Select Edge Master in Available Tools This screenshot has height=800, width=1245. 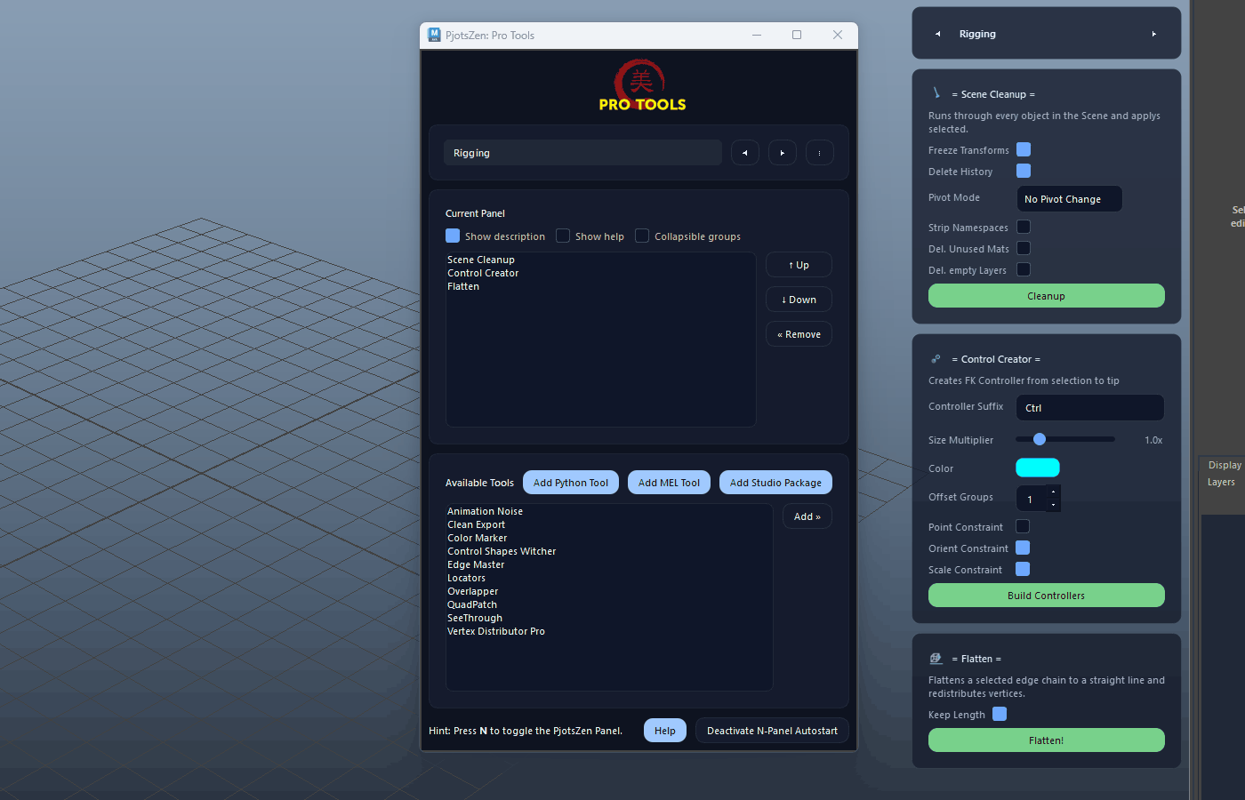pos(476,564)
